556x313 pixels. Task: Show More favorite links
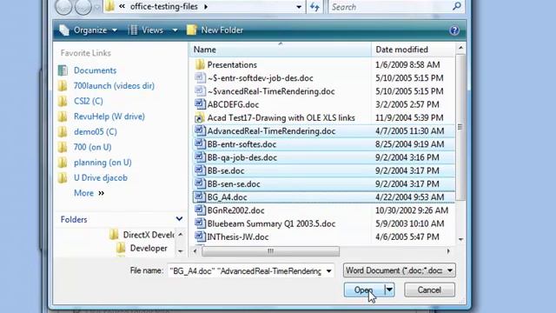[x=89, y=193]
